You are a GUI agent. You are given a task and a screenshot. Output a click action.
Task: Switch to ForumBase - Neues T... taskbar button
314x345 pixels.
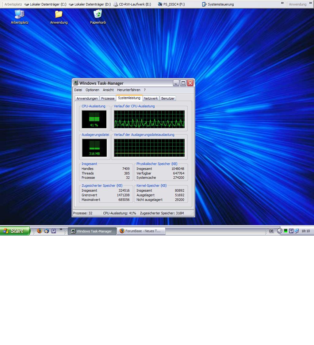point(141,231)
